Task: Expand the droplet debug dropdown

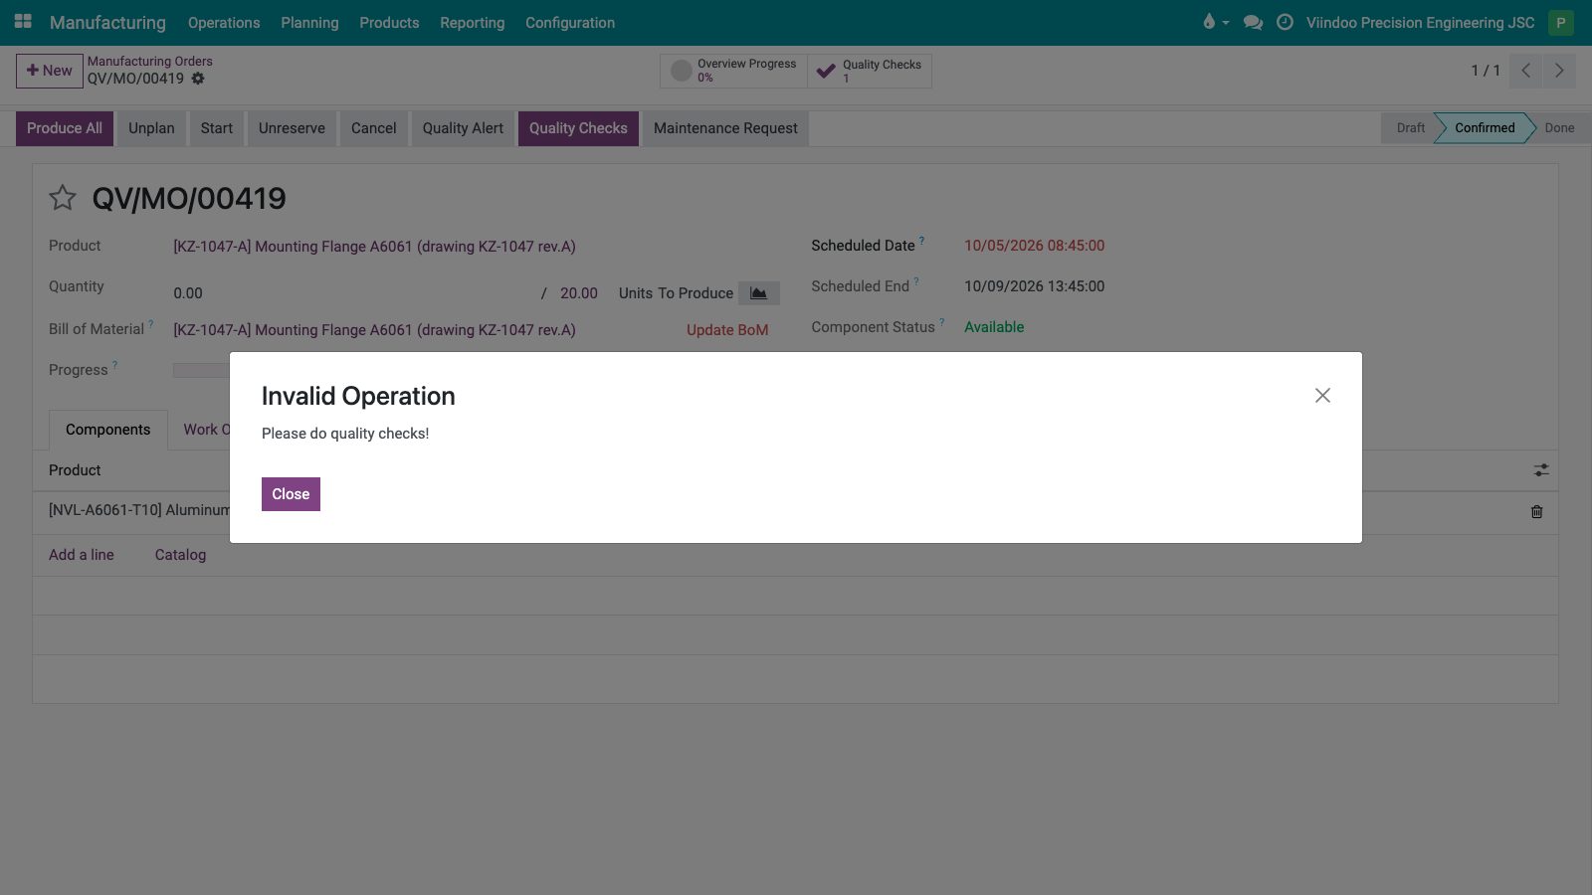Action: click(1215, 22)
